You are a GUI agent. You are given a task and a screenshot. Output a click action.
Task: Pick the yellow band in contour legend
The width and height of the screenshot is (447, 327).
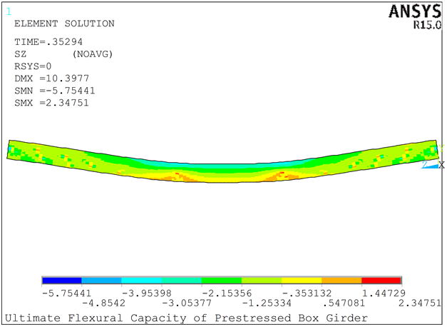click(x=302, y=280)
